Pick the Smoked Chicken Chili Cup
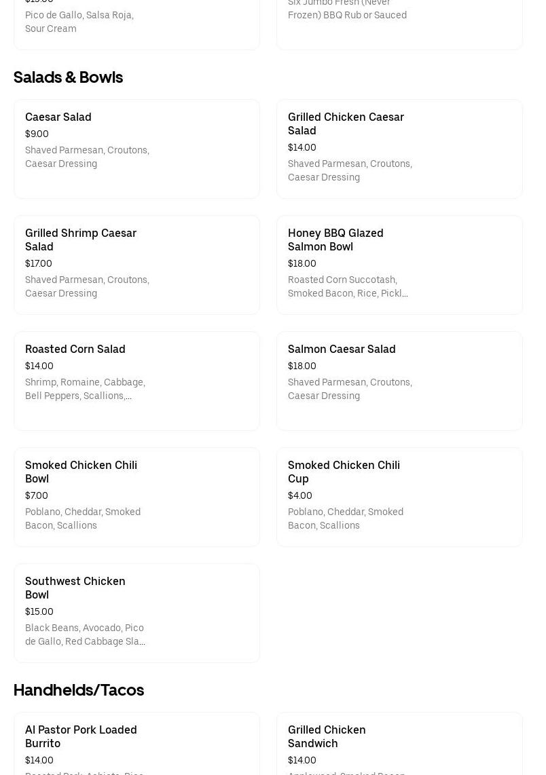The height and width of the screenshot is (775, 546). coord(399,497)
